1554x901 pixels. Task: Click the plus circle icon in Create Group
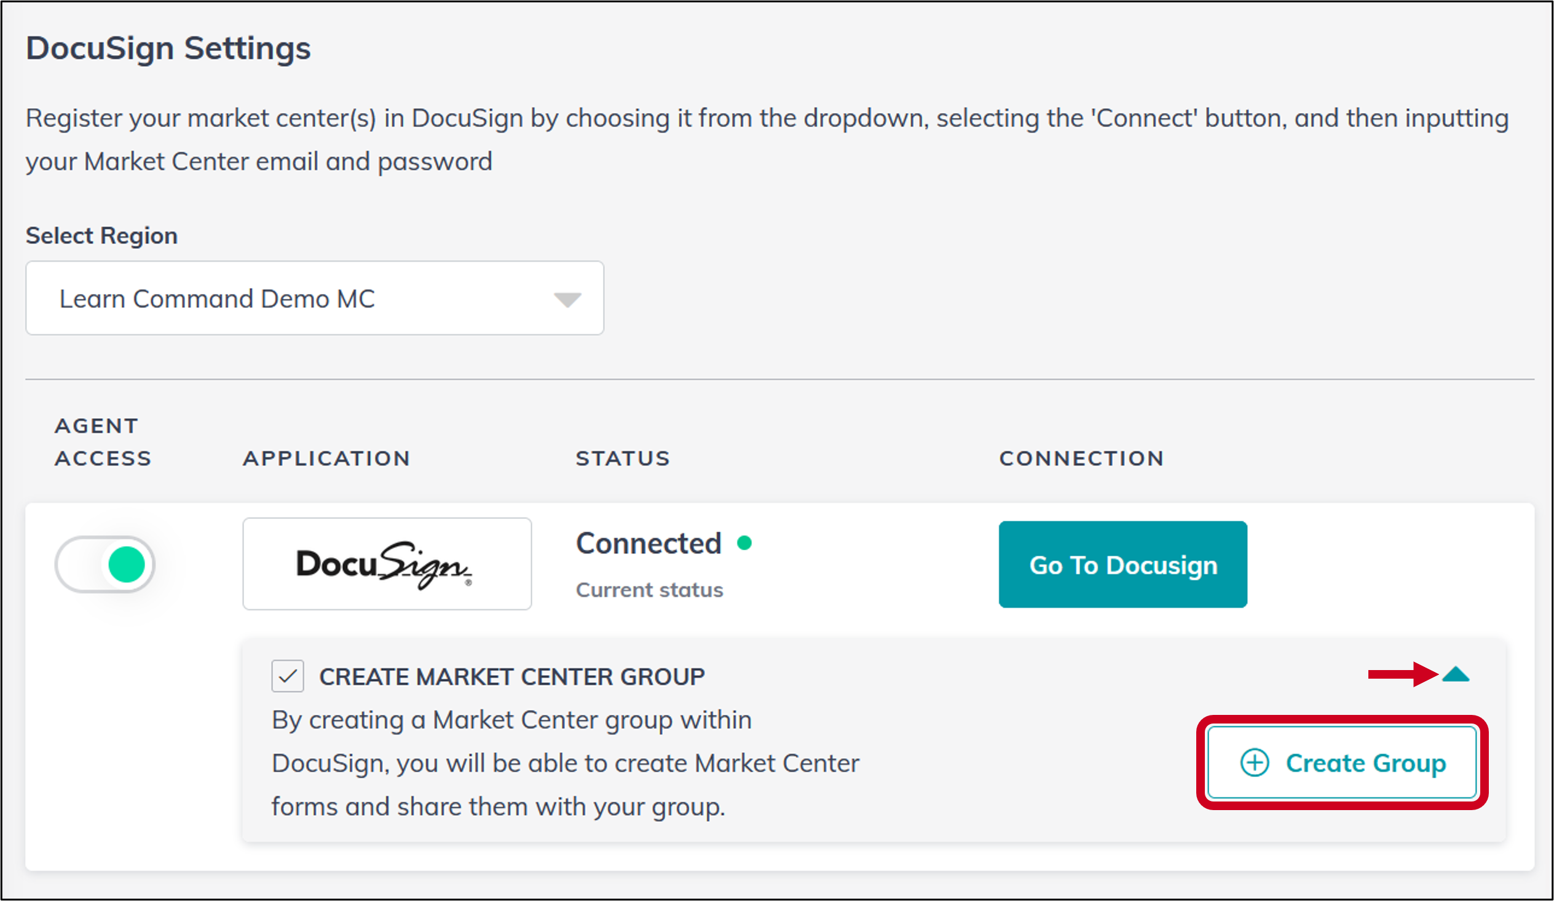(1254, 763)
